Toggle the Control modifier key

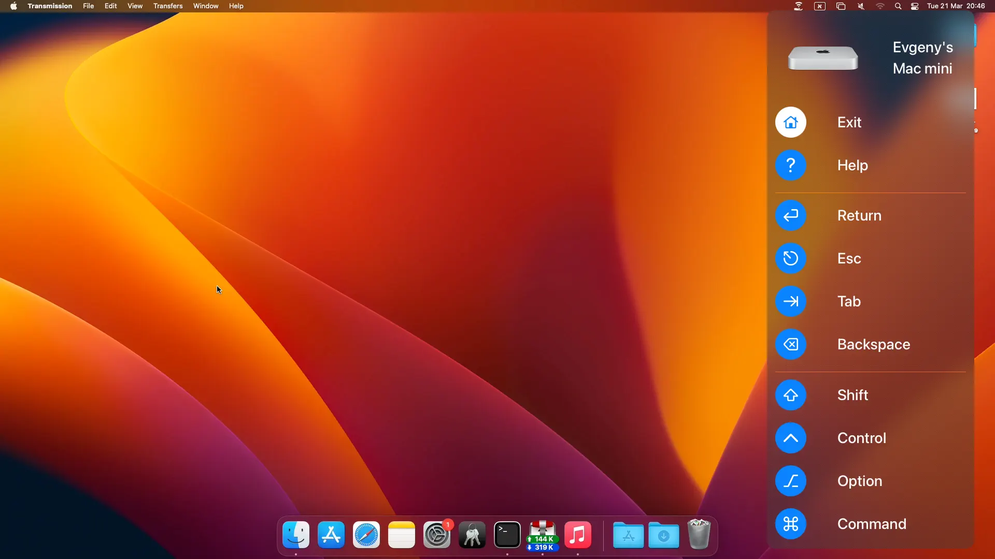point(790,438)
